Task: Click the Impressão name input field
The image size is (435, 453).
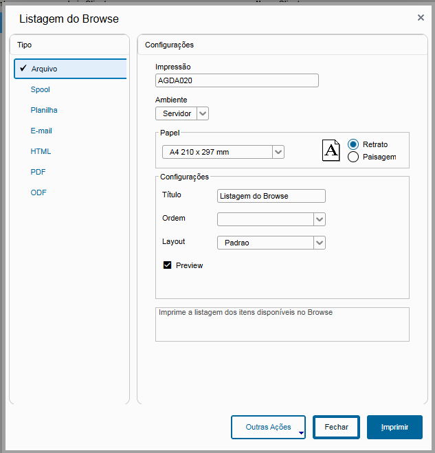Action: click(237, 80)
